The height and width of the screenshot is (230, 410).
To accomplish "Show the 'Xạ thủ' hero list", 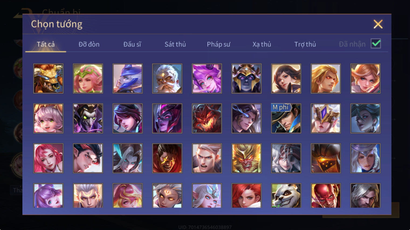I will click(262, 44).
